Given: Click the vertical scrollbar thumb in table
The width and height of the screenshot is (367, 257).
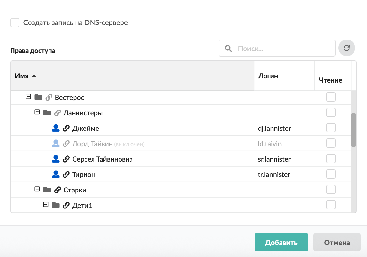Looking at the screenshot, I should pyautogui.click(x=354, y=130).
